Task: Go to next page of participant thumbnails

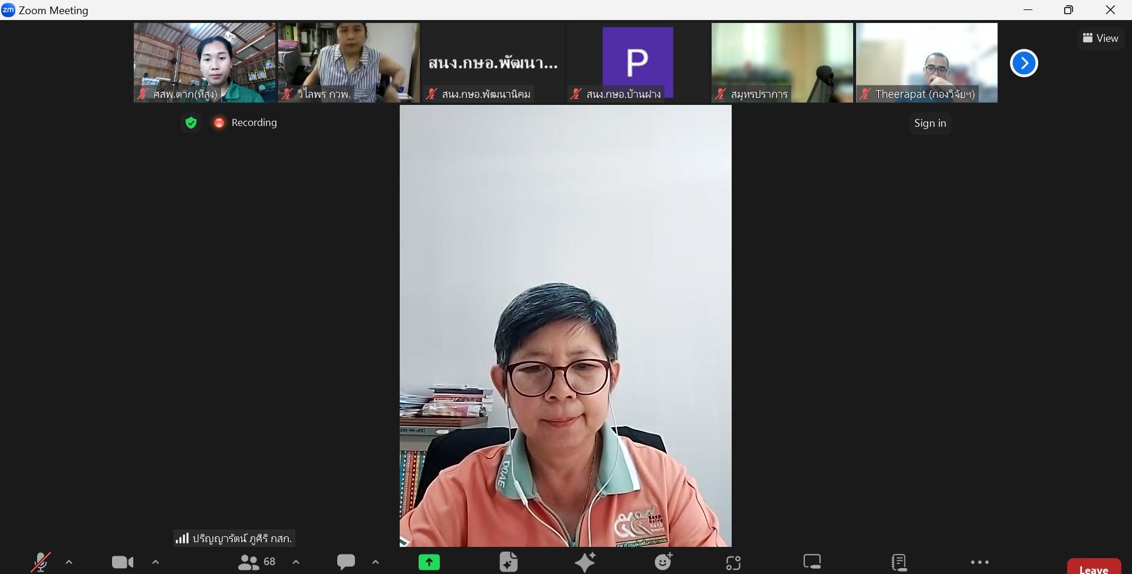Action: tap(1024, 63)
